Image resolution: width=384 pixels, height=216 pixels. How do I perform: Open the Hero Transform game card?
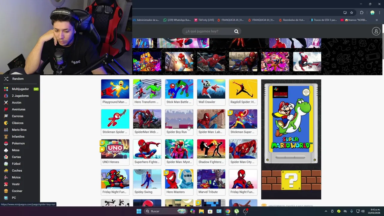(x=147, y=92)
